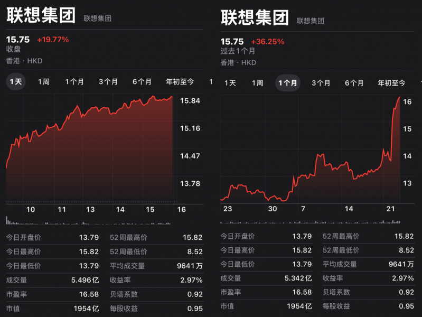
Task: Click 平均成交量 label in right panel
Action: (x=340, y=265)
